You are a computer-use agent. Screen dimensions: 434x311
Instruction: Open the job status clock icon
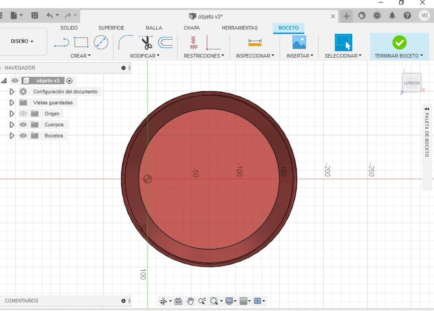[377, 16]
